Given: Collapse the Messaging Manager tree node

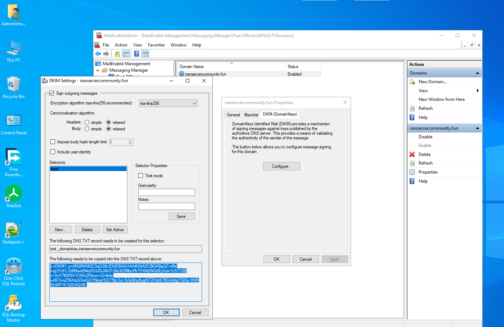Looking at the screenshot, I should point(98,71).
